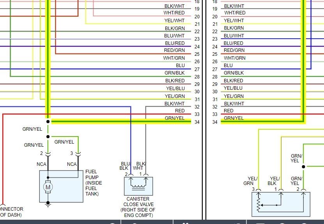The width and height of the screenshot is (324, 224).
Task: Click pin number 34 on the right page
Action: [x=214, y=122]
